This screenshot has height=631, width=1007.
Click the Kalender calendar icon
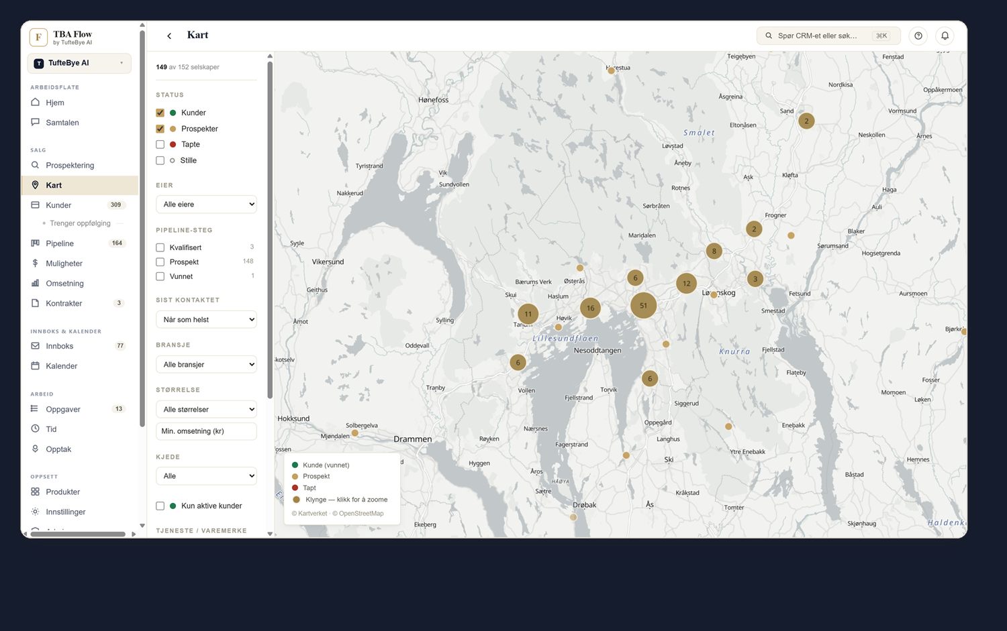tap(35, 365)
